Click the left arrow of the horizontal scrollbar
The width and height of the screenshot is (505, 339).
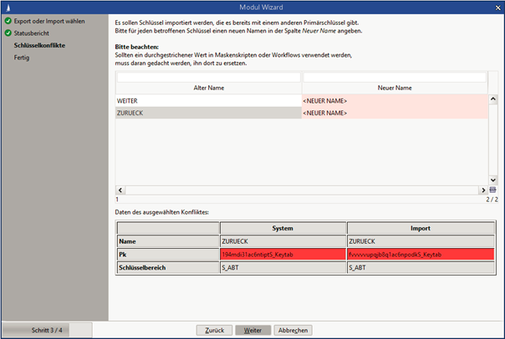[x=120, y=190]
